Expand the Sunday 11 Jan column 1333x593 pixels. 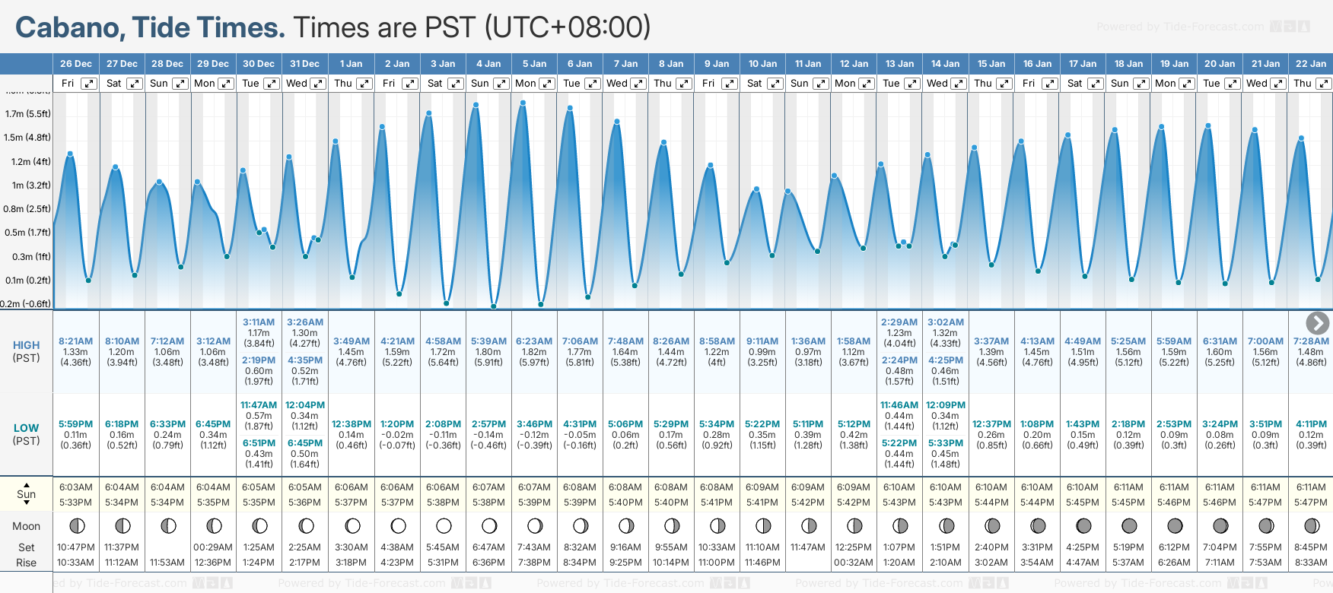point(821,84)
